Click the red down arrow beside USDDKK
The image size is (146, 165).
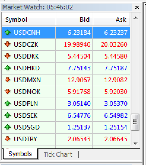(7, 56)
